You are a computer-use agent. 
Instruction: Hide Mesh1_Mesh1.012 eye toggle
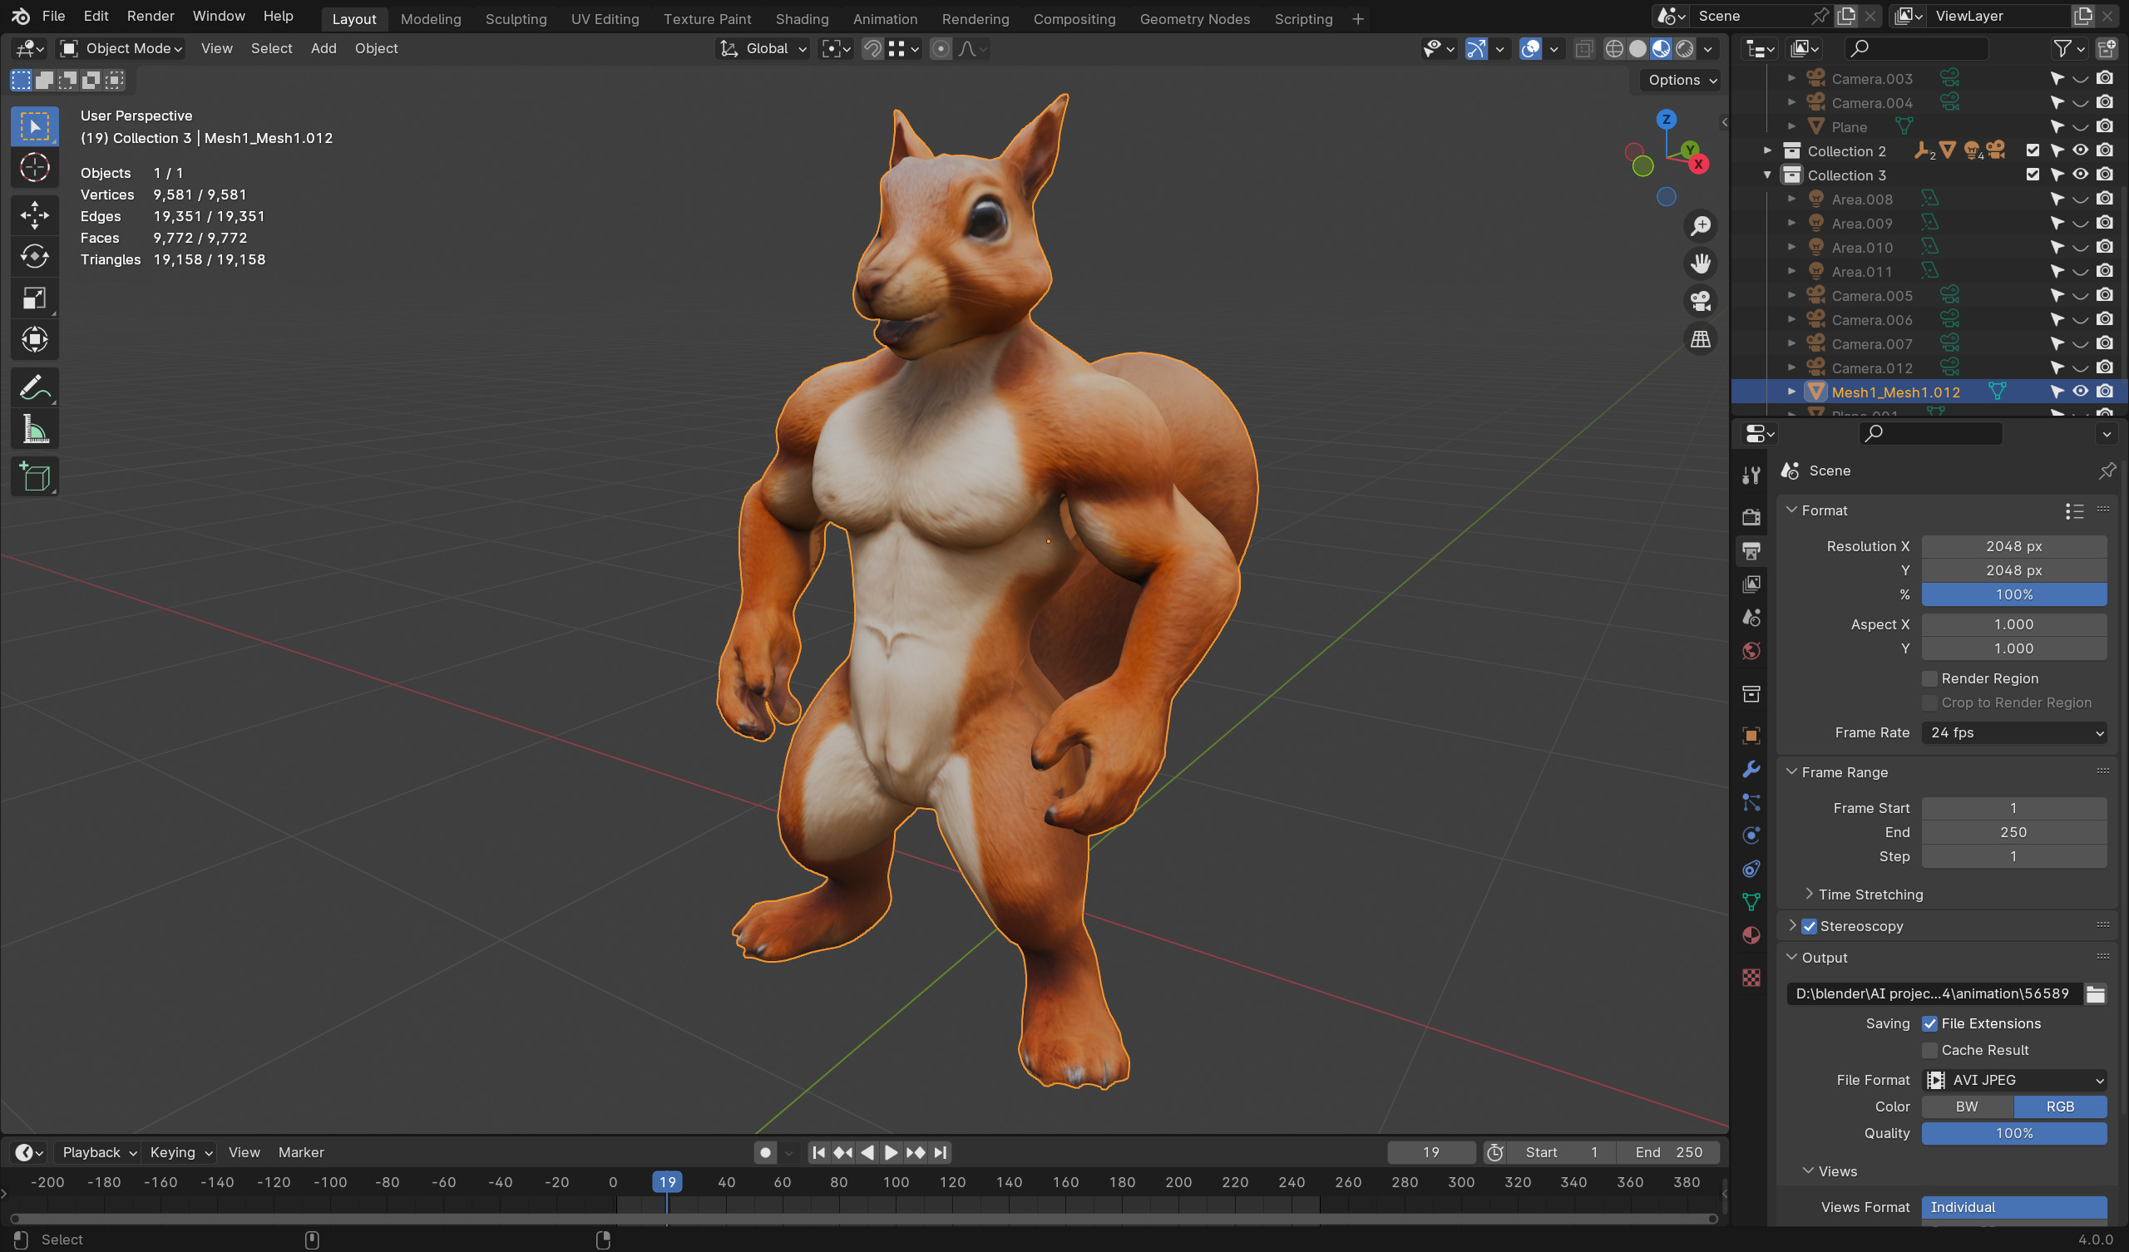2081,392
